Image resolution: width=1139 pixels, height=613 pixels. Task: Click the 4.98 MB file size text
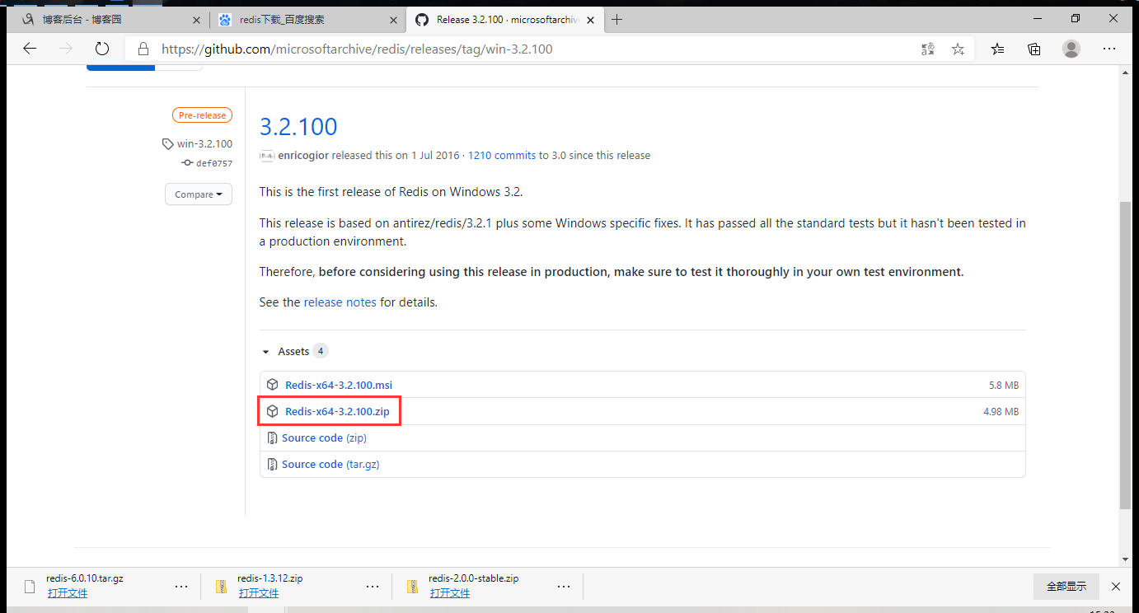pos(1001,412)
